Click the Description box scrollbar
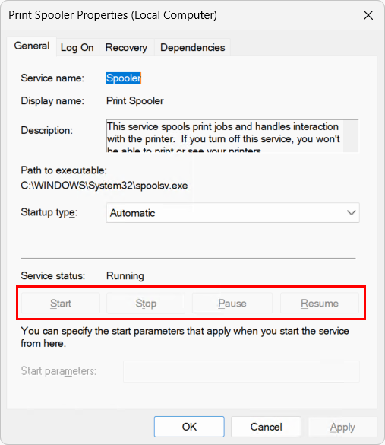Screen dimensions: 385x445 pos(351,136)
